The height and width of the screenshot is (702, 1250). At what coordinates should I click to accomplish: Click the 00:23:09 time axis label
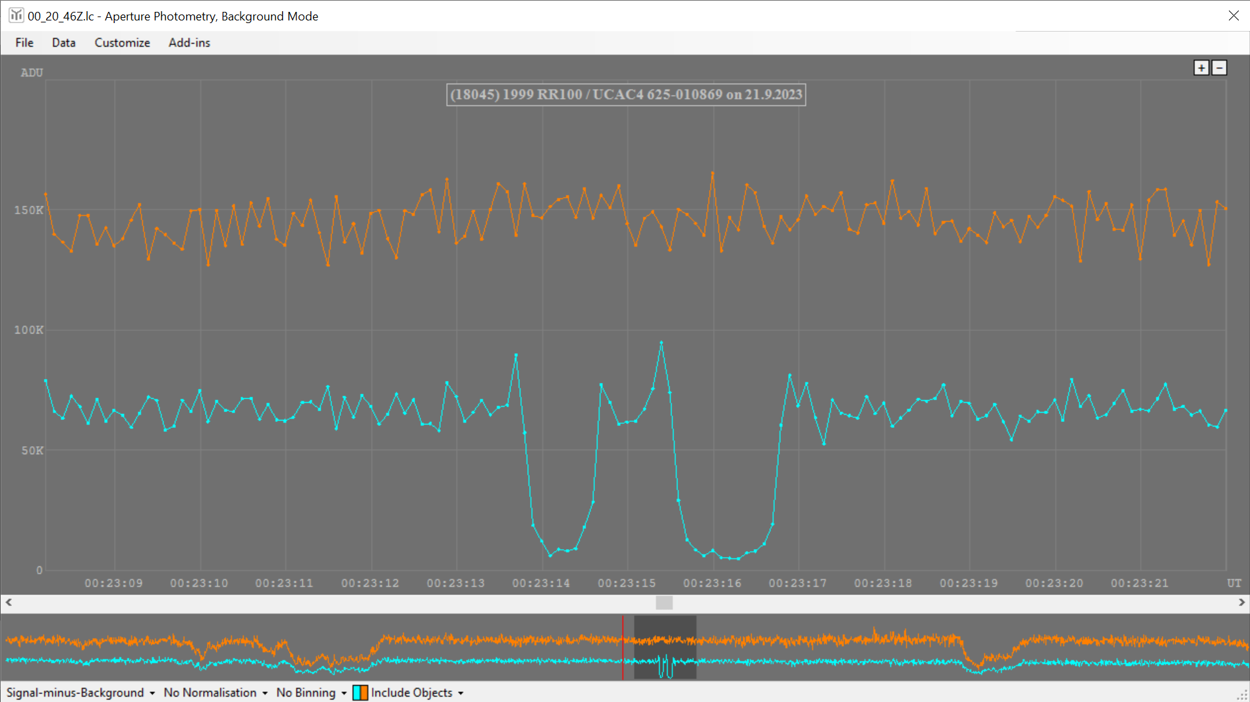tap(113, 583)
